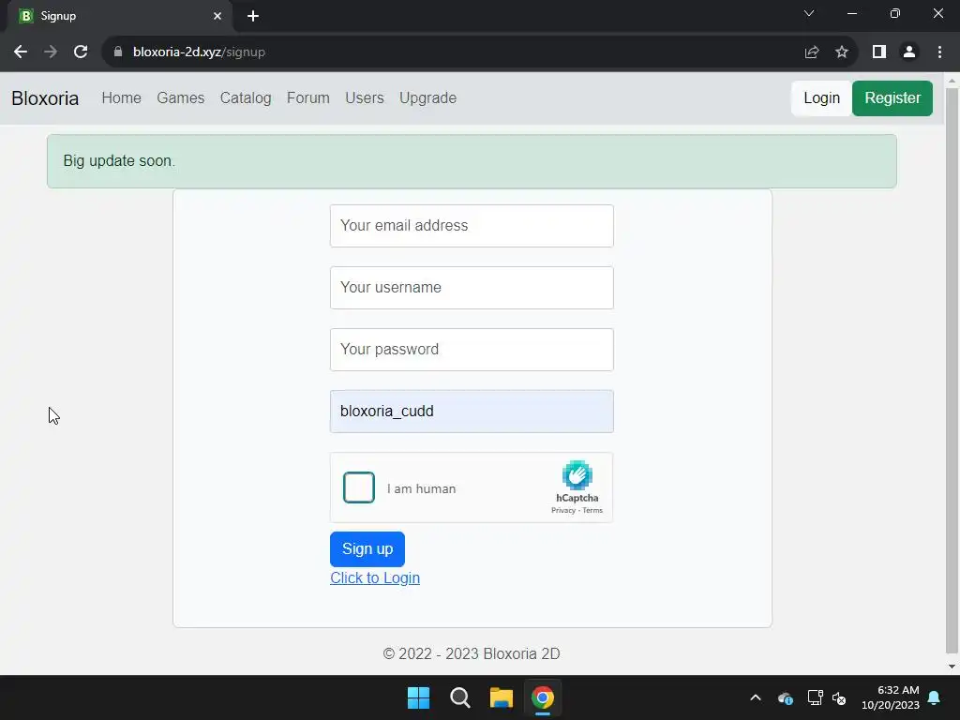Image resolution: width=960 pixels, height=720 pixels.
Task: Open a new browser tab
Action: (x=253, y=16)
